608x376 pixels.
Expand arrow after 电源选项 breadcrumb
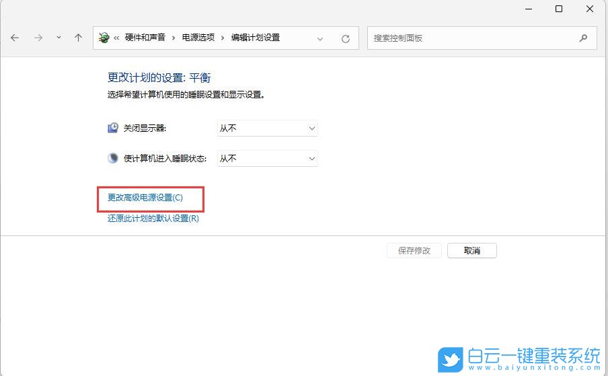pos(223,38)
